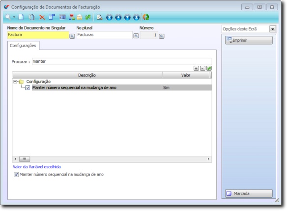Click the Imprimir button
The width and height of the screenshot is (287, 211).
(x=249, y=40)
